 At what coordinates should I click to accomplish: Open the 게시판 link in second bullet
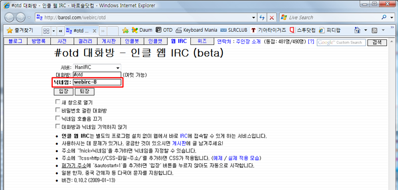point(179,143)
